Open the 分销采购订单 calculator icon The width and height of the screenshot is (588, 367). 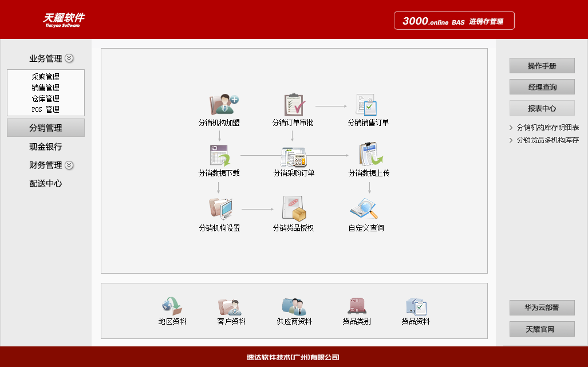[293, 155]
